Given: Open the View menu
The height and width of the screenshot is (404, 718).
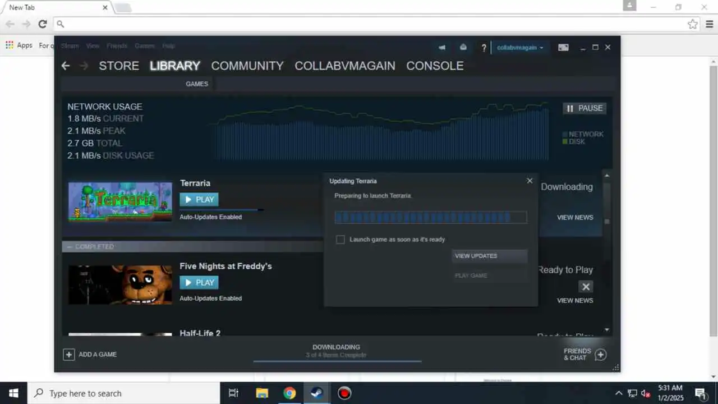Looking at the screenshot, I should click(x=93, y=46).
